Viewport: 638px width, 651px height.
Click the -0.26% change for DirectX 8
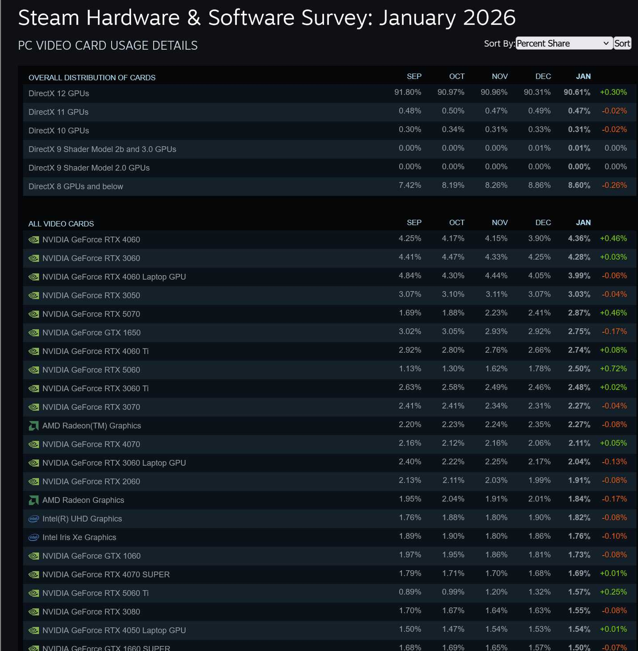click(x=614, y=185)
